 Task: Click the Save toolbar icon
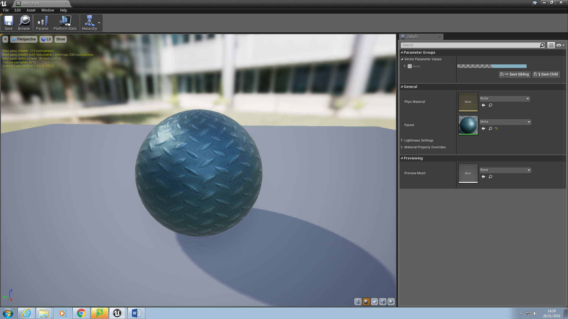(x=9, y=23)
